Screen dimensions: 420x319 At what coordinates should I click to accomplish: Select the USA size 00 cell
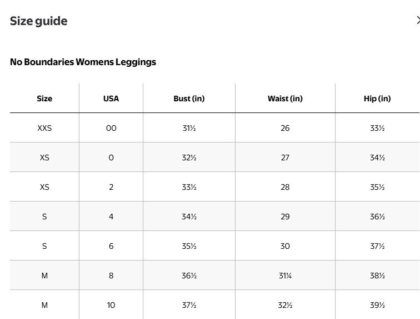tap(111, 128)
